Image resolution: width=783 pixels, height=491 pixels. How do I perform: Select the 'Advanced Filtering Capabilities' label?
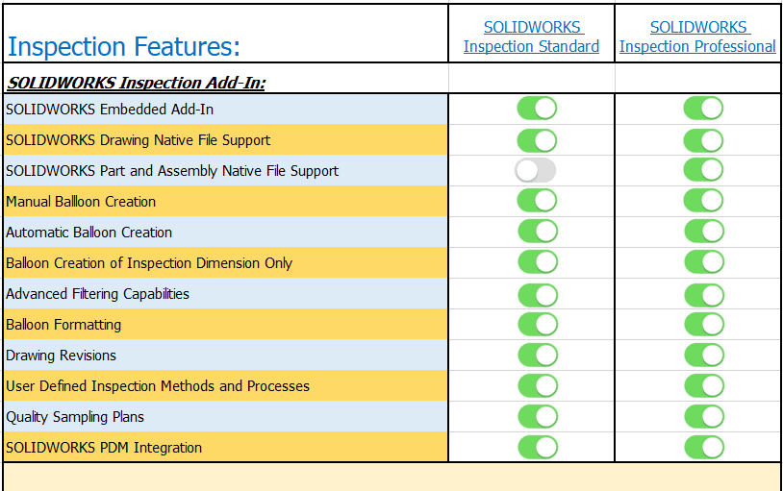point(97,294)
